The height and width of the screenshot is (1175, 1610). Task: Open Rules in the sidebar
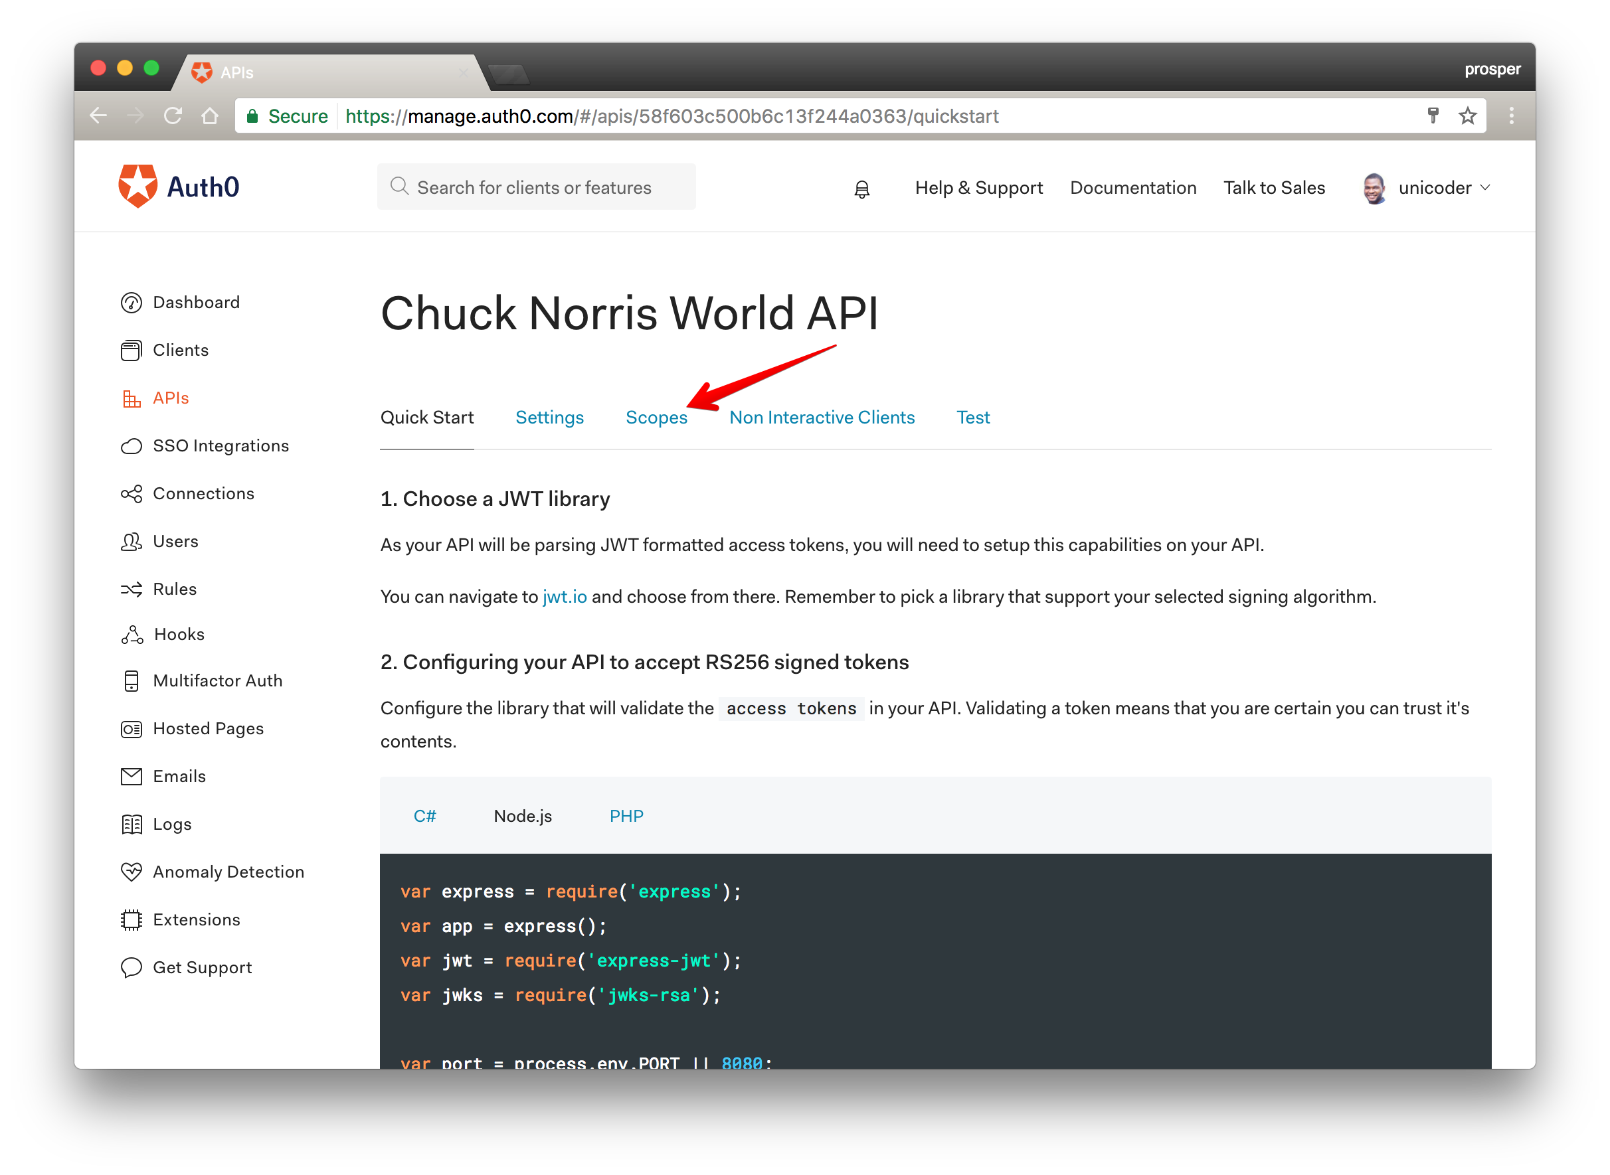pyautogui.click(x=175, y=589)
